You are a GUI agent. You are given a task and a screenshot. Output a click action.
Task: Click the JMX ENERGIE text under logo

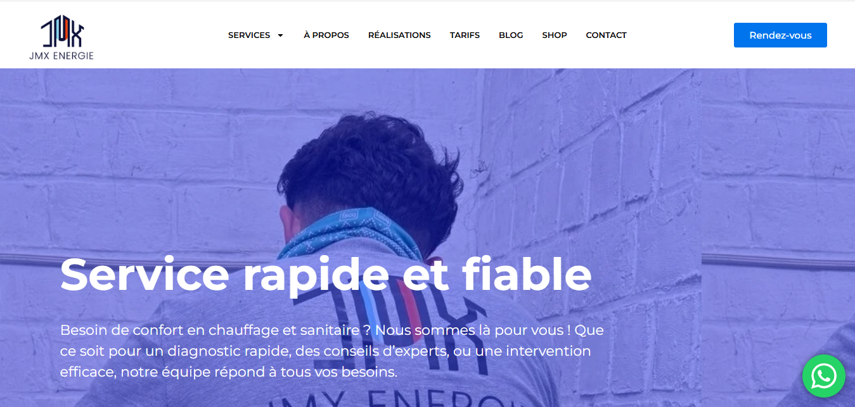[61, 56]
